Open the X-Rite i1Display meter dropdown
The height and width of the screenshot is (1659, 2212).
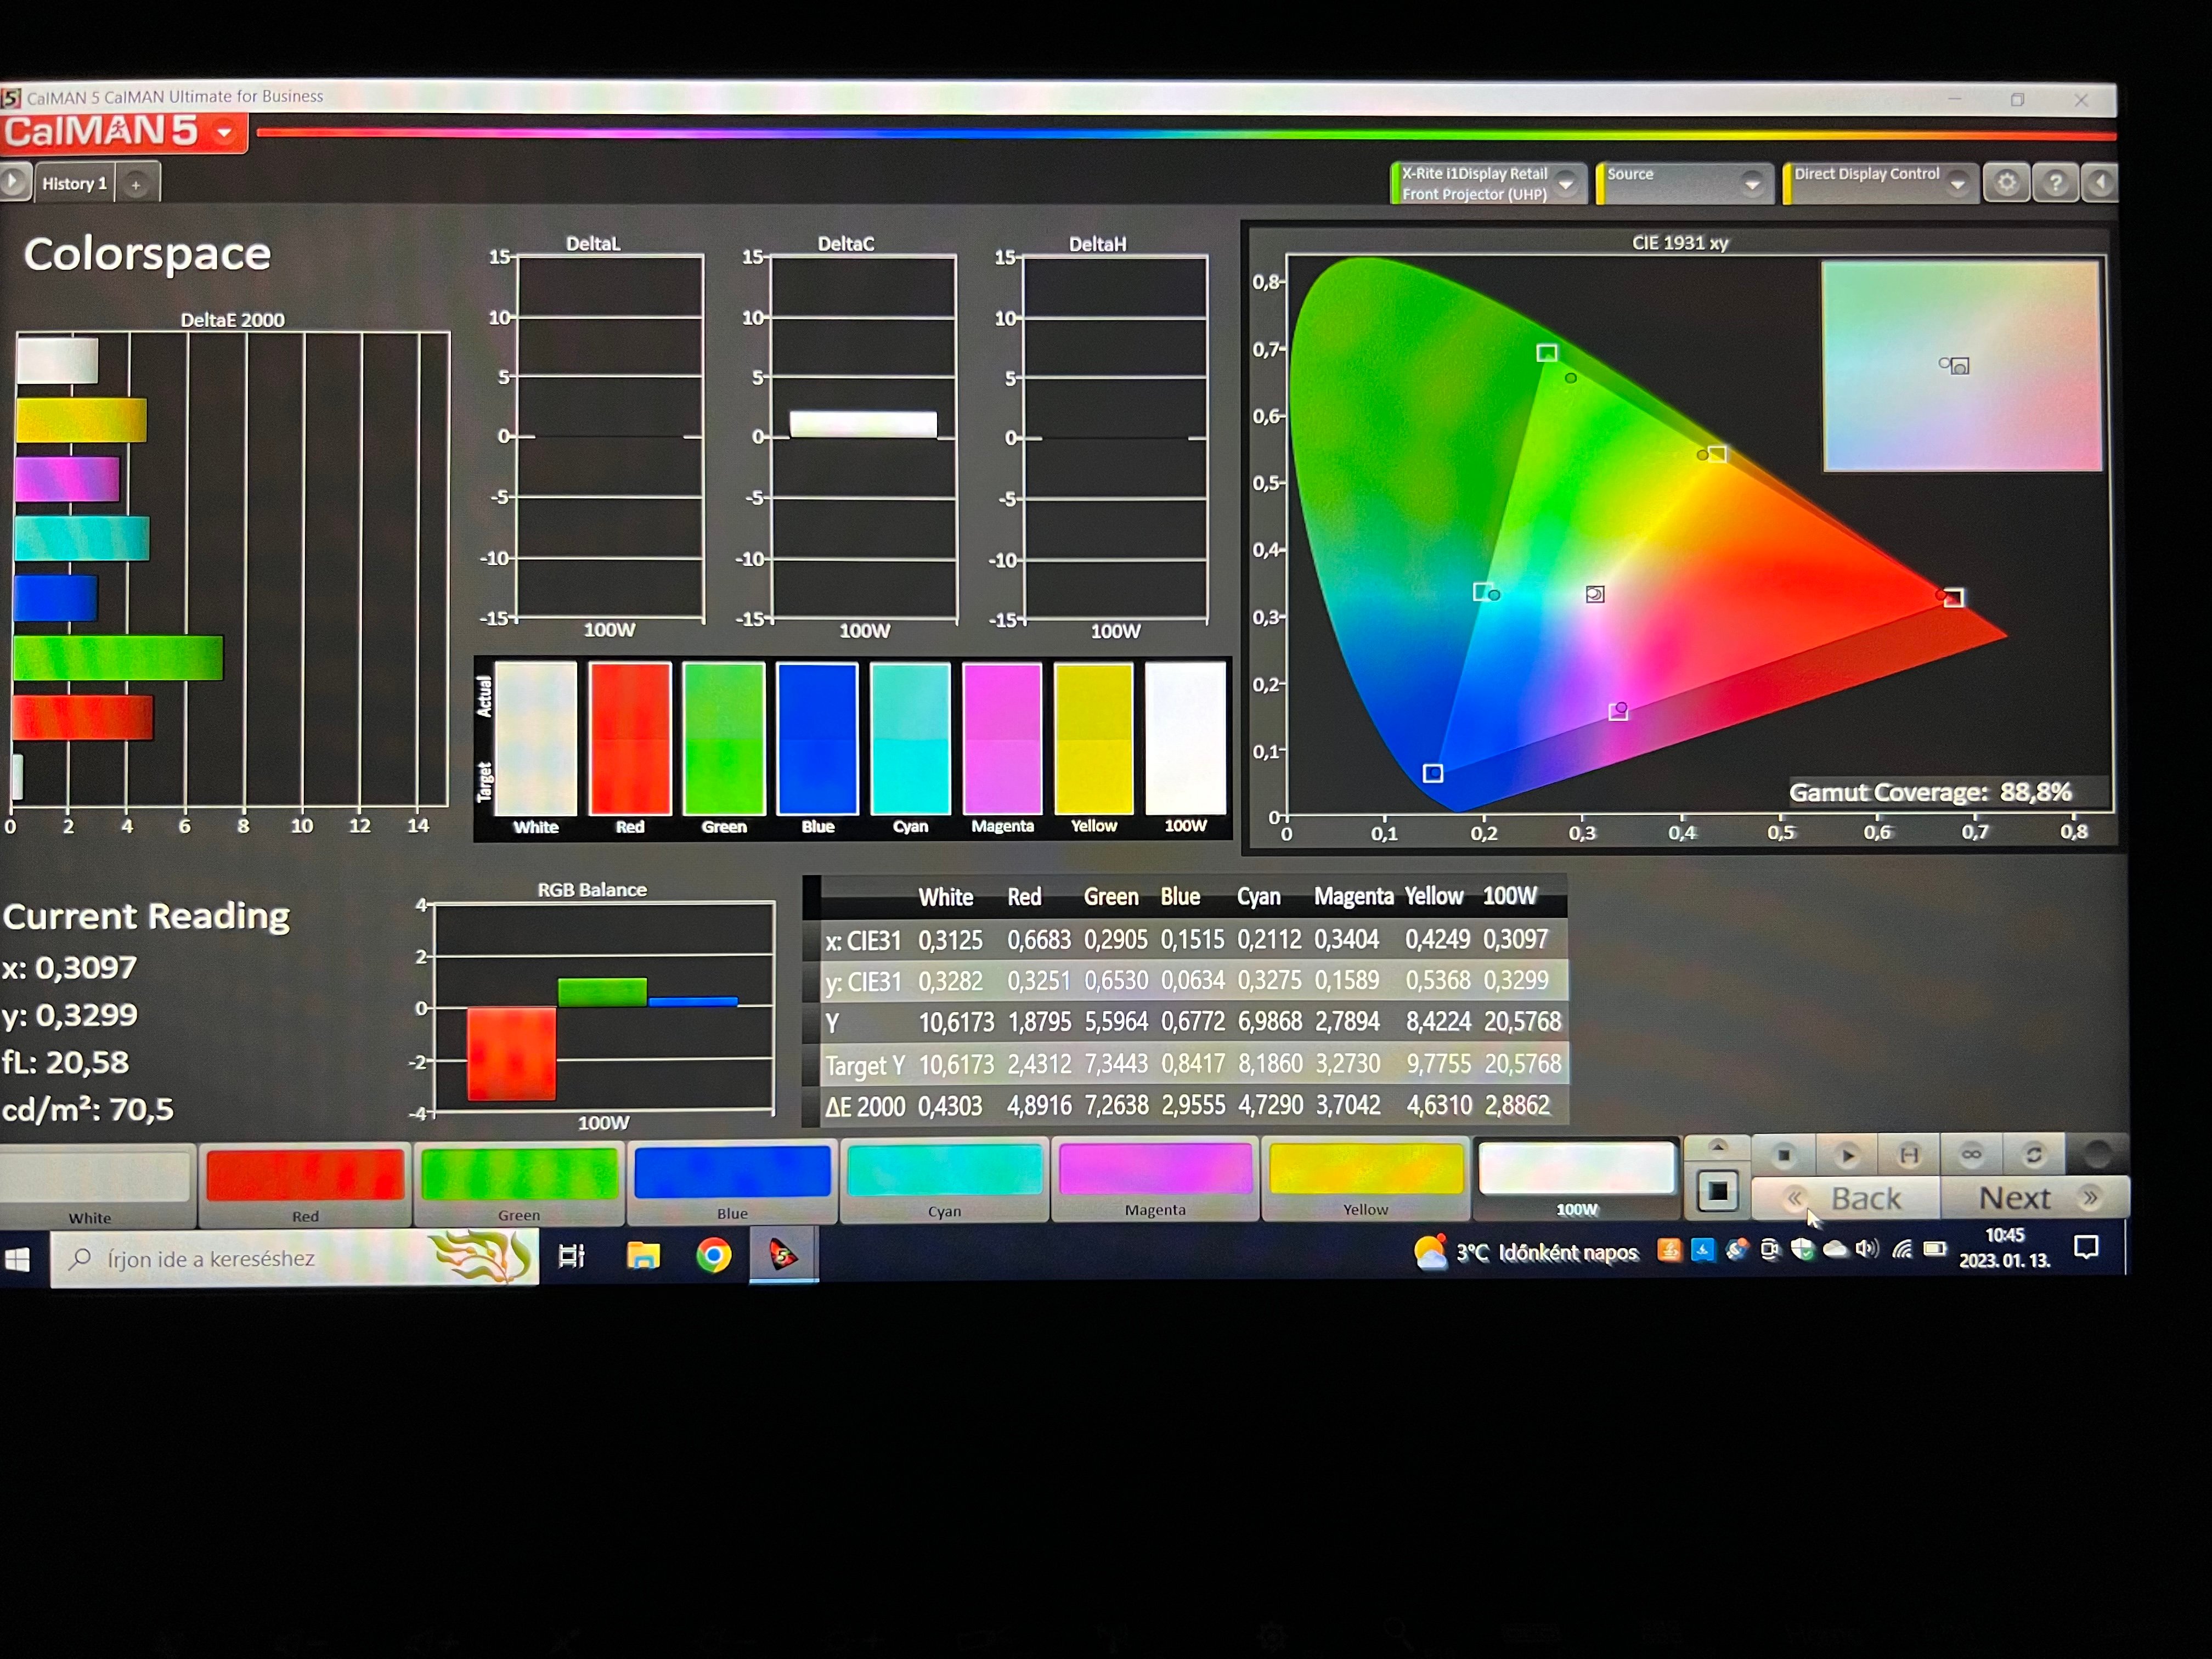[x=1567, y=183]
